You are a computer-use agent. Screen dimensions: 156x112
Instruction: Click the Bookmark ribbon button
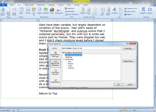click(x=70, y=11)
